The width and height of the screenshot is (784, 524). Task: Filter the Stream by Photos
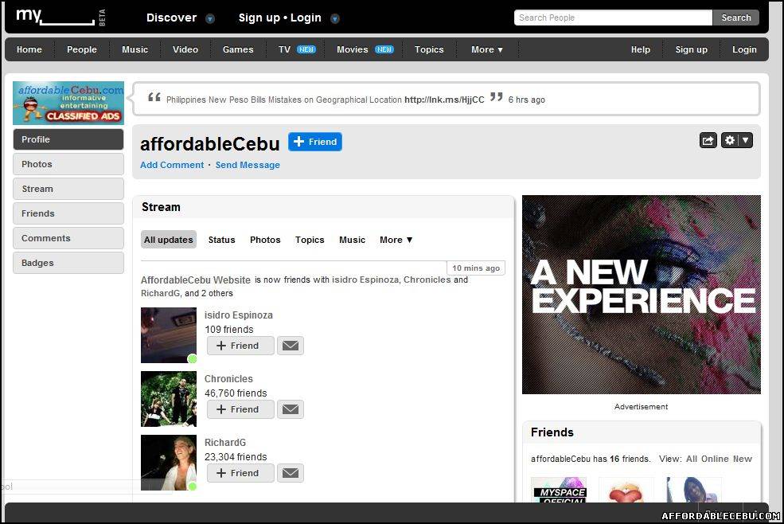point(265,240)
